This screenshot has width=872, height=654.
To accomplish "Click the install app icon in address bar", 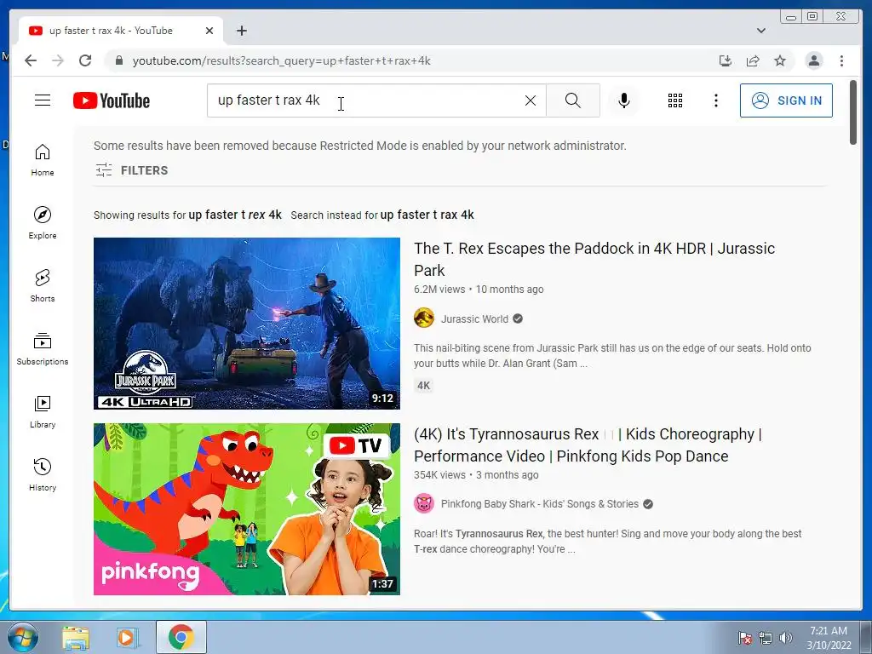I will [x=726, y=60].
